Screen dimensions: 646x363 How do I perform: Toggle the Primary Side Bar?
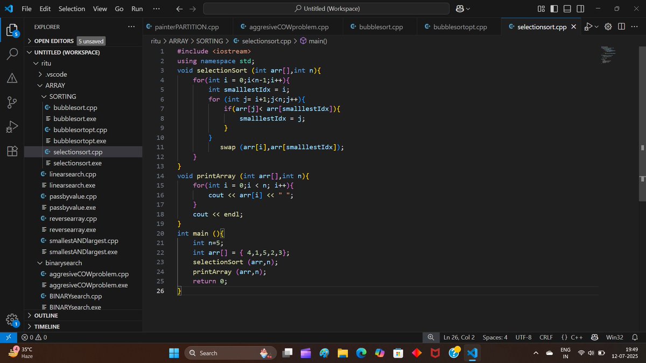(554, 9)
